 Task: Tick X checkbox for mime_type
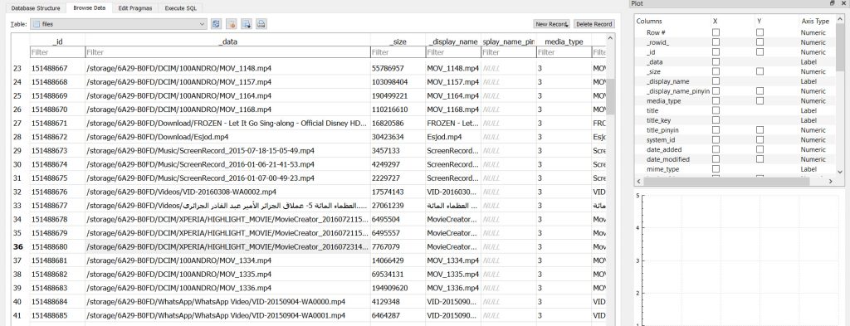tap(716, 169)
